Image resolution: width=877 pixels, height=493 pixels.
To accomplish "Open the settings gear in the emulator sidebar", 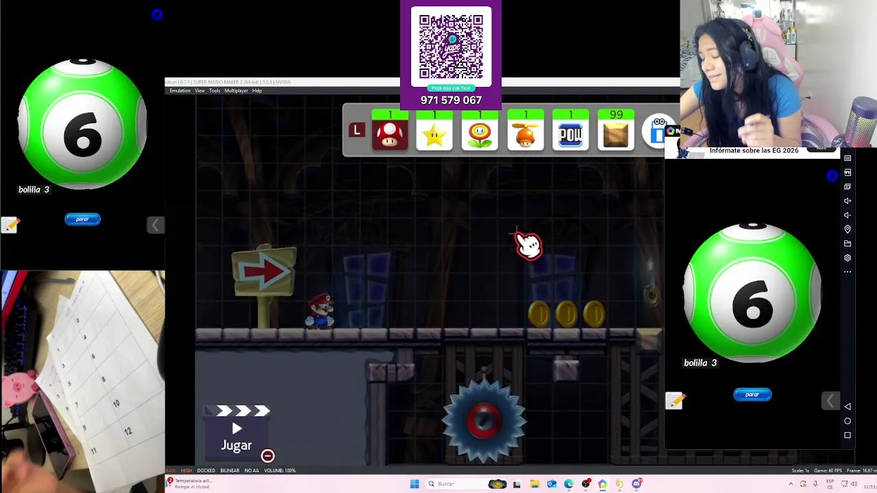I will click(x=848, y=258).
